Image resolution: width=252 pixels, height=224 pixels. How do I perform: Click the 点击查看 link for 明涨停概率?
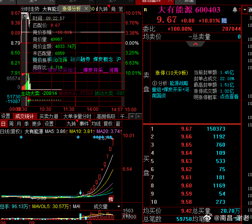click(x=229, y=97)
